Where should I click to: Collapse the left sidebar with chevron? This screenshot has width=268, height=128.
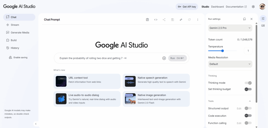(36, 124)
